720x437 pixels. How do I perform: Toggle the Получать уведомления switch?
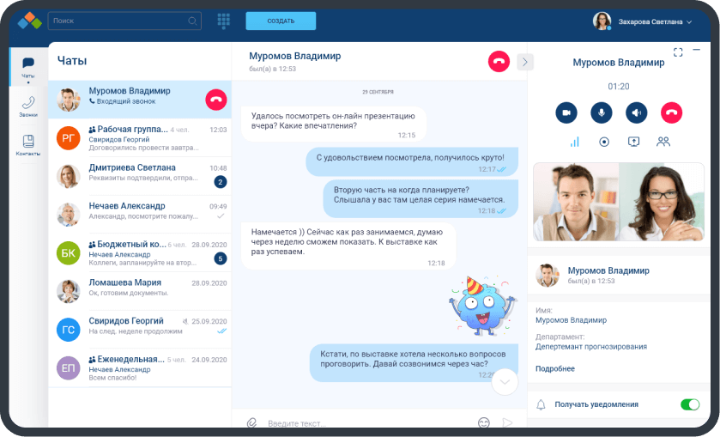coord(689,404)
